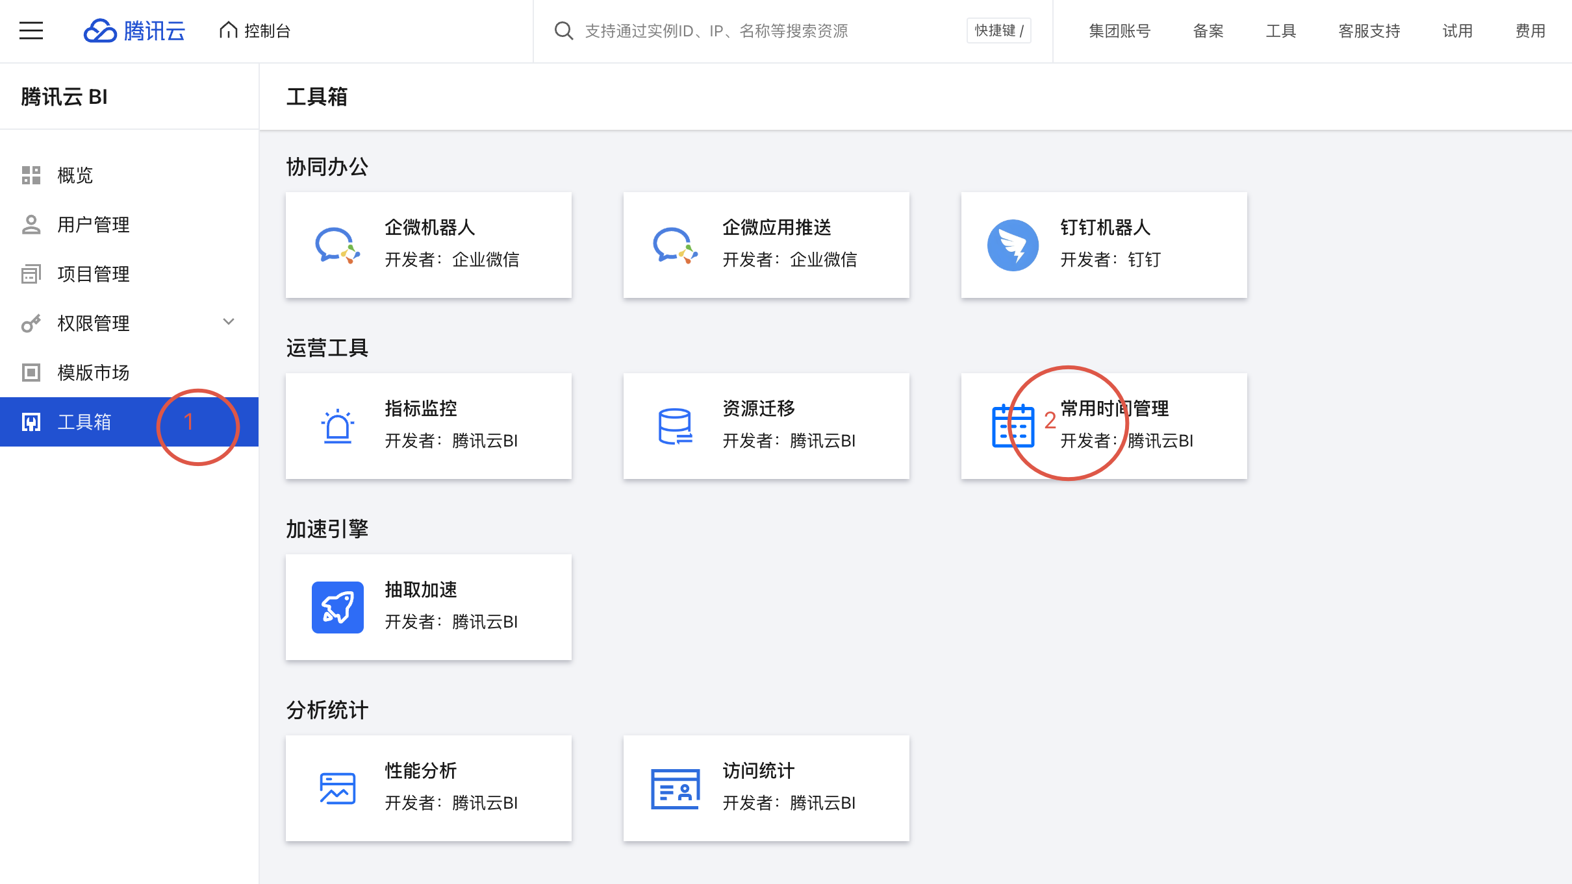Click the resource migration database icon
Screen dimensions: 1572x884
click(675, 426)
